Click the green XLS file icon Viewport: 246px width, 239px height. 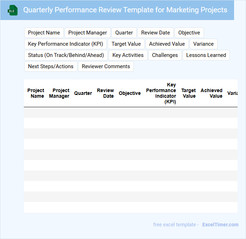coord(13,10)
